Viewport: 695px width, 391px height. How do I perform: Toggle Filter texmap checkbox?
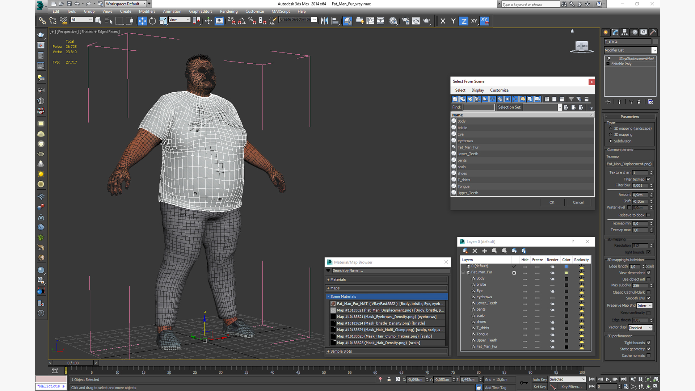(x=648, y=179)
